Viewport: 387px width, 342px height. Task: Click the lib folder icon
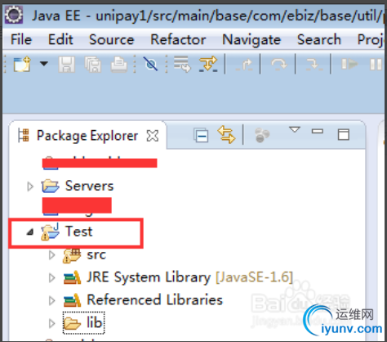(x=72, y=323)
